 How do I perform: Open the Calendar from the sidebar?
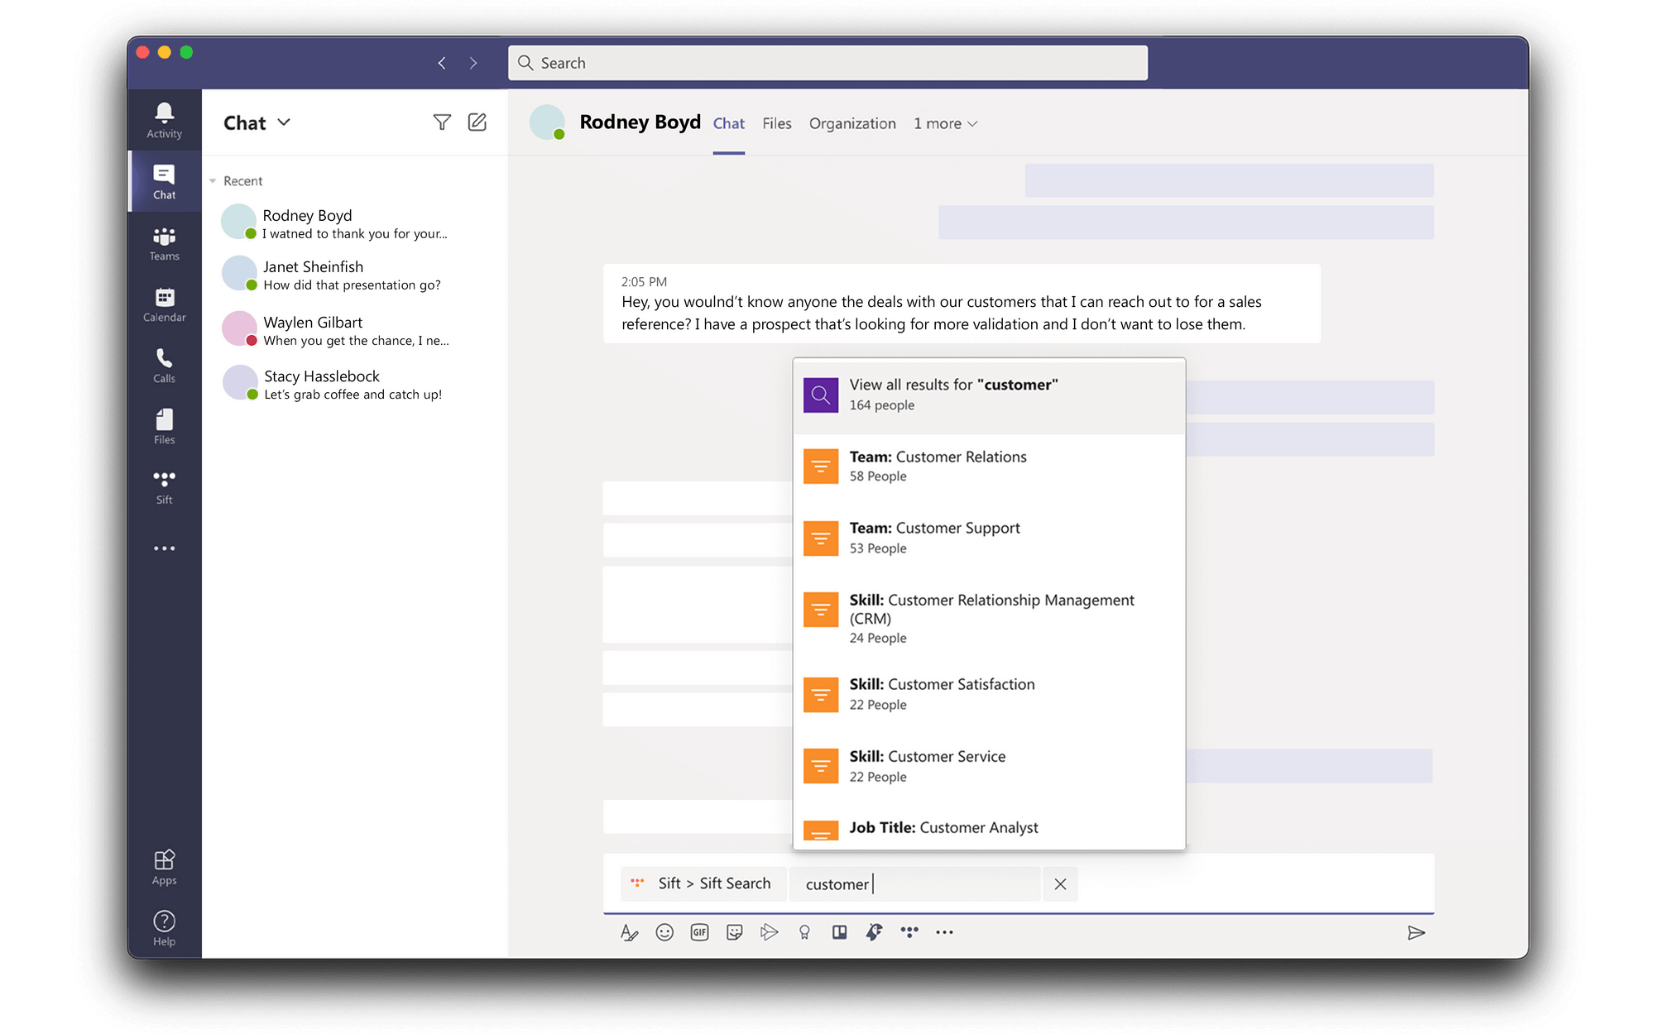pos(164,304)
